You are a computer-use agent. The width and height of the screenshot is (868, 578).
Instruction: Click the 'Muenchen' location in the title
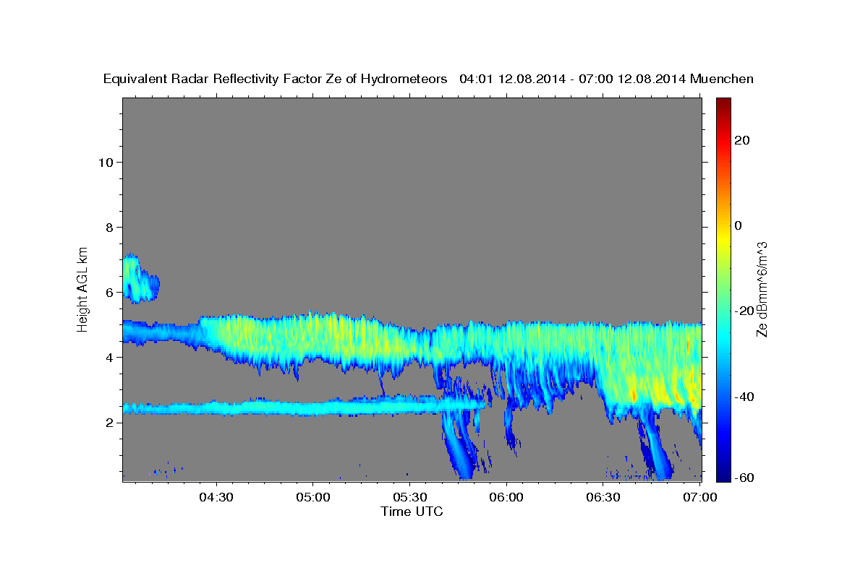point(722,79)
